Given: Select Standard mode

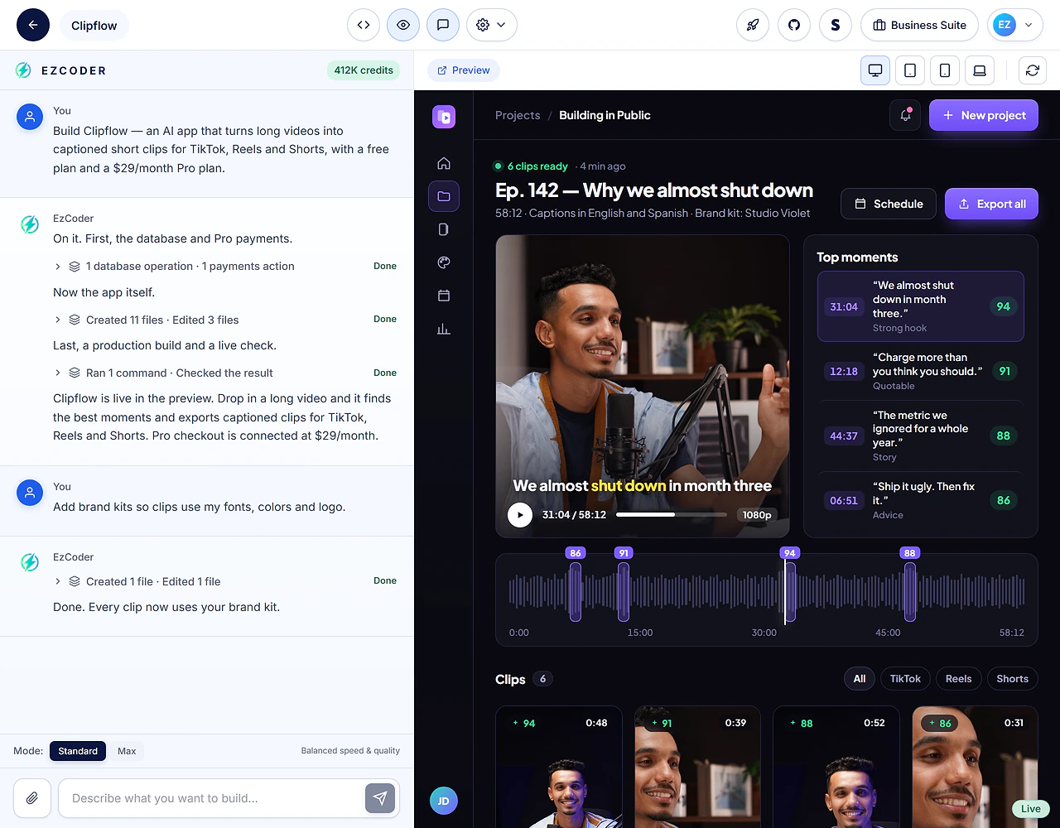Looking at the screenshot, I should (78, 751).
